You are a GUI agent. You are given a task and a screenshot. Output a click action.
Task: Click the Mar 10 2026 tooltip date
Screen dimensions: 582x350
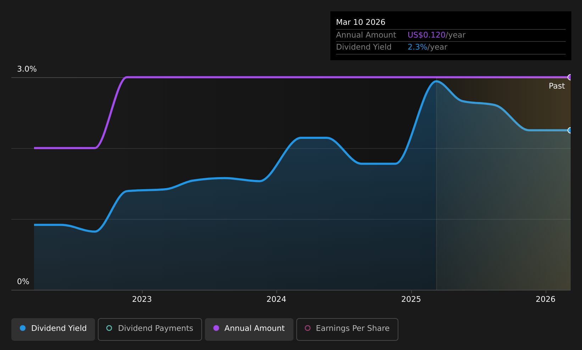[x=360, y=22]
